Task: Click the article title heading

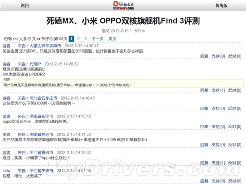Action: point(123,21)
